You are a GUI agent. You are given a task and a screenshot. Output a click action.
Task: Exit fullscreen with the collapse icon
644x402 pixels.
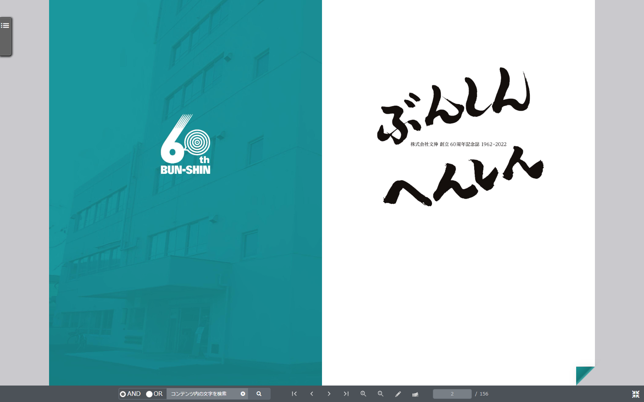(x=636, y=394)
